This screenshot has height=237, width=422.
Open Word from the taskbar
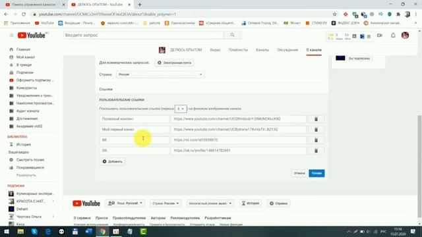(x=89, y=232)
